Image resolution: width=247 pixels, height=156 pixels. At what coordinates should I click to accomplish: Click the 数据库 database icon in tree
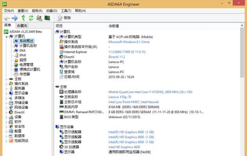click(x=11, y=136)
